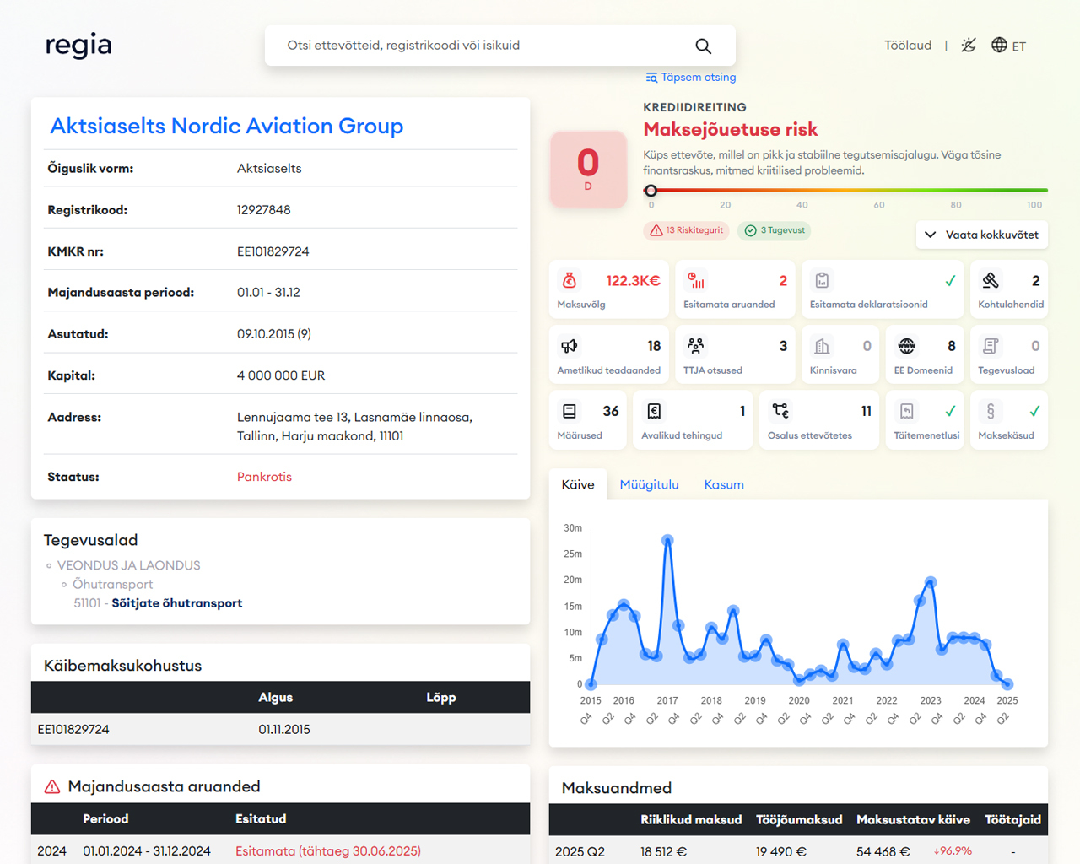Open the TTJA otsused people icon
The width and height of the screenshot is (1080, 864).
(x=696, y=346)
